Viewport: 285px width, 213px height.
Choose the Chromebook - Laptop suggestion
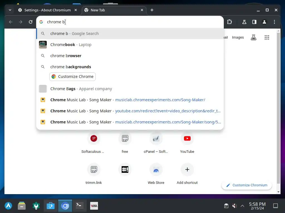click(130, 45)
